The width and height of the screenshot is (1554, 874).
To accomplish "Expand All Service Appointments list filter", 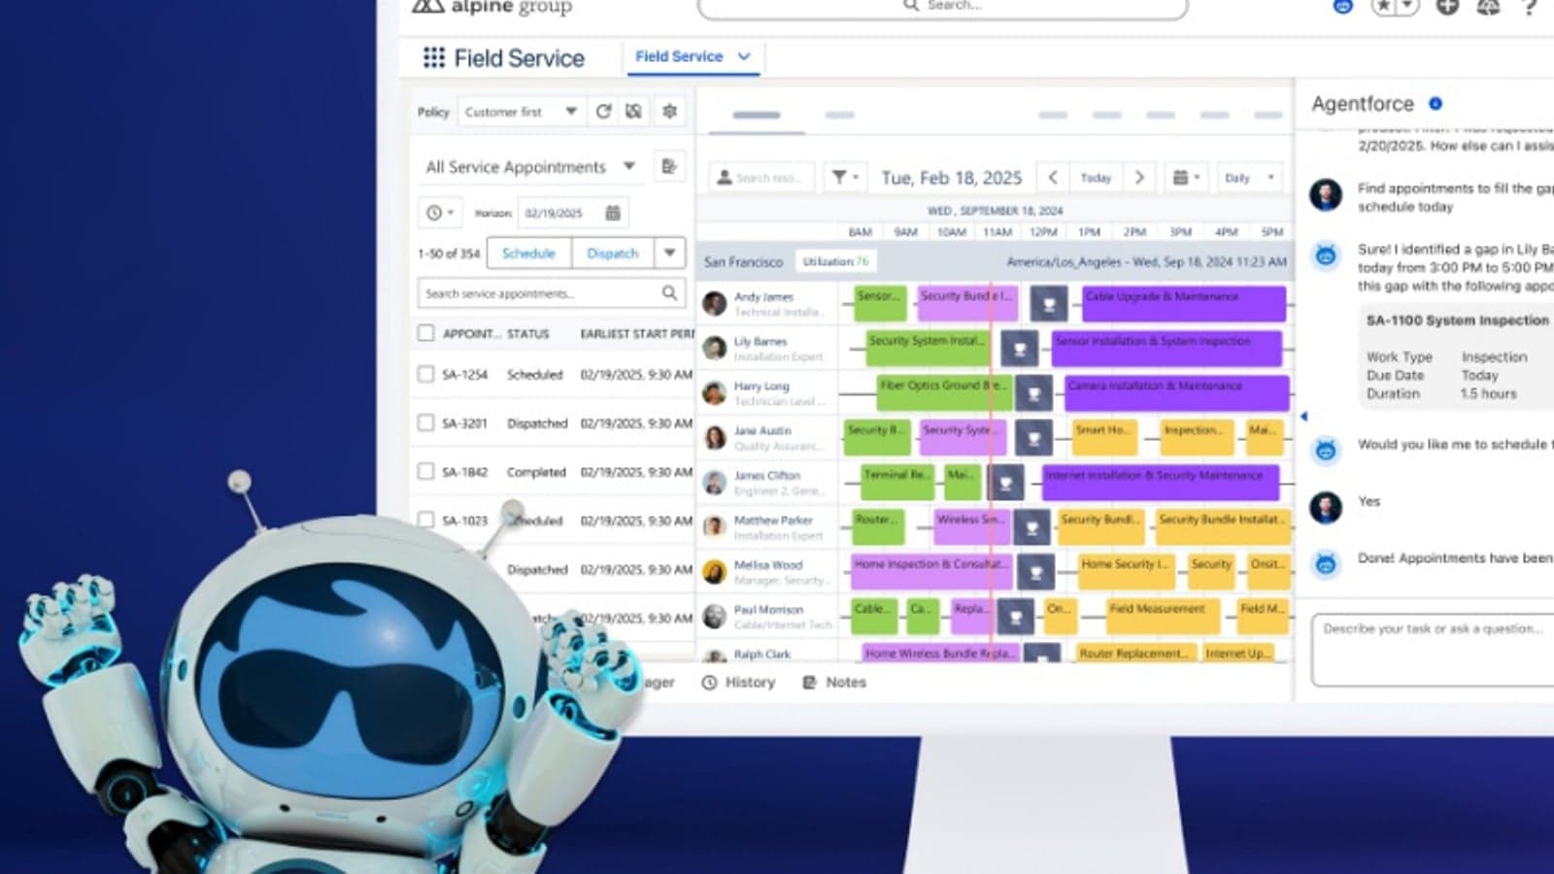I will tap(629, 166).
